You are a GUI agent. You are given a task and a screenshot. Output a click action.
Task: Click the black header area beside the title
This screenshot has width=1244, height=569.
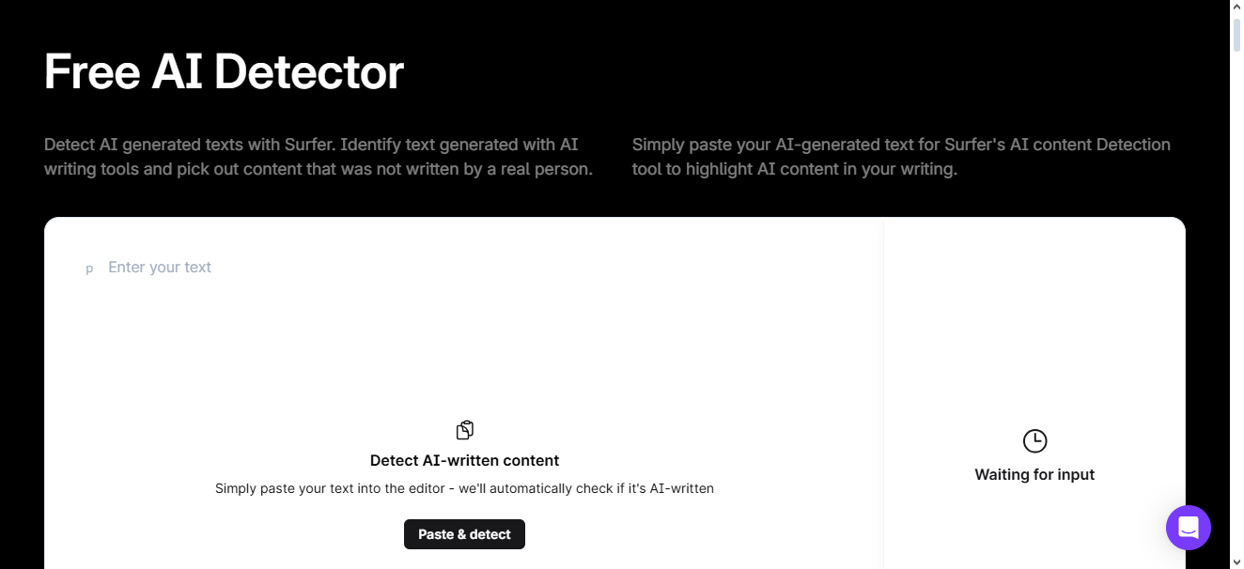(799, 71)
